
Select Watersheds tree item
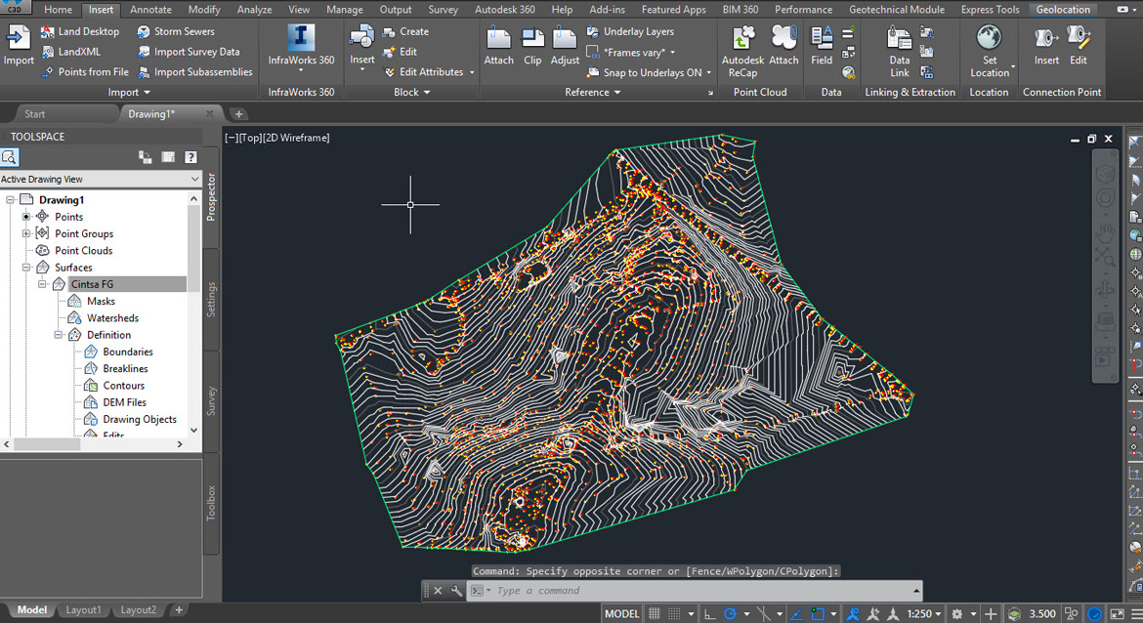point(112,317)
